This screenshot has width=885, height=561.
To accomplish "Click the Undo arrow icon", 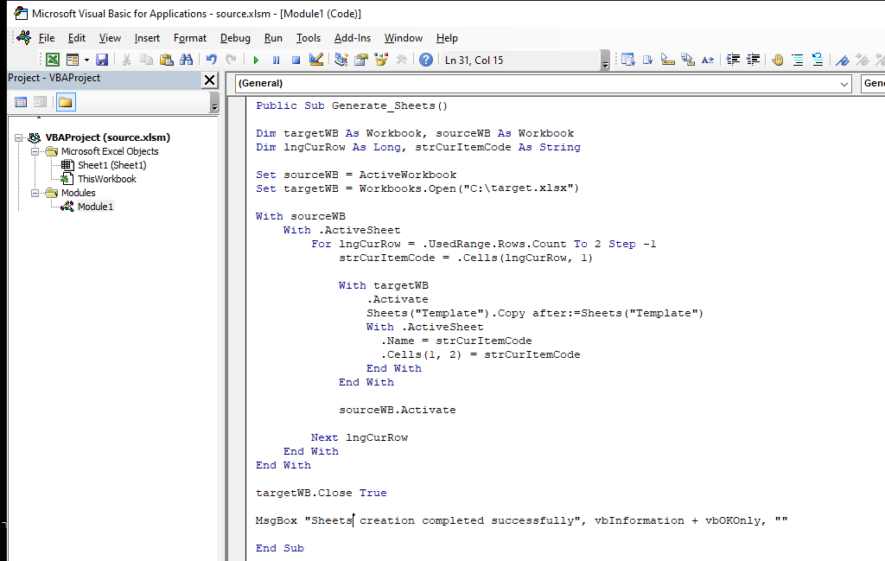I will coord(211,60).
